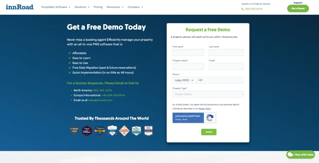The width and height of the screenshot is (319, 163).
Task: Click the reCAPTCHA logo icon
Action: click(x=210, y=118)
